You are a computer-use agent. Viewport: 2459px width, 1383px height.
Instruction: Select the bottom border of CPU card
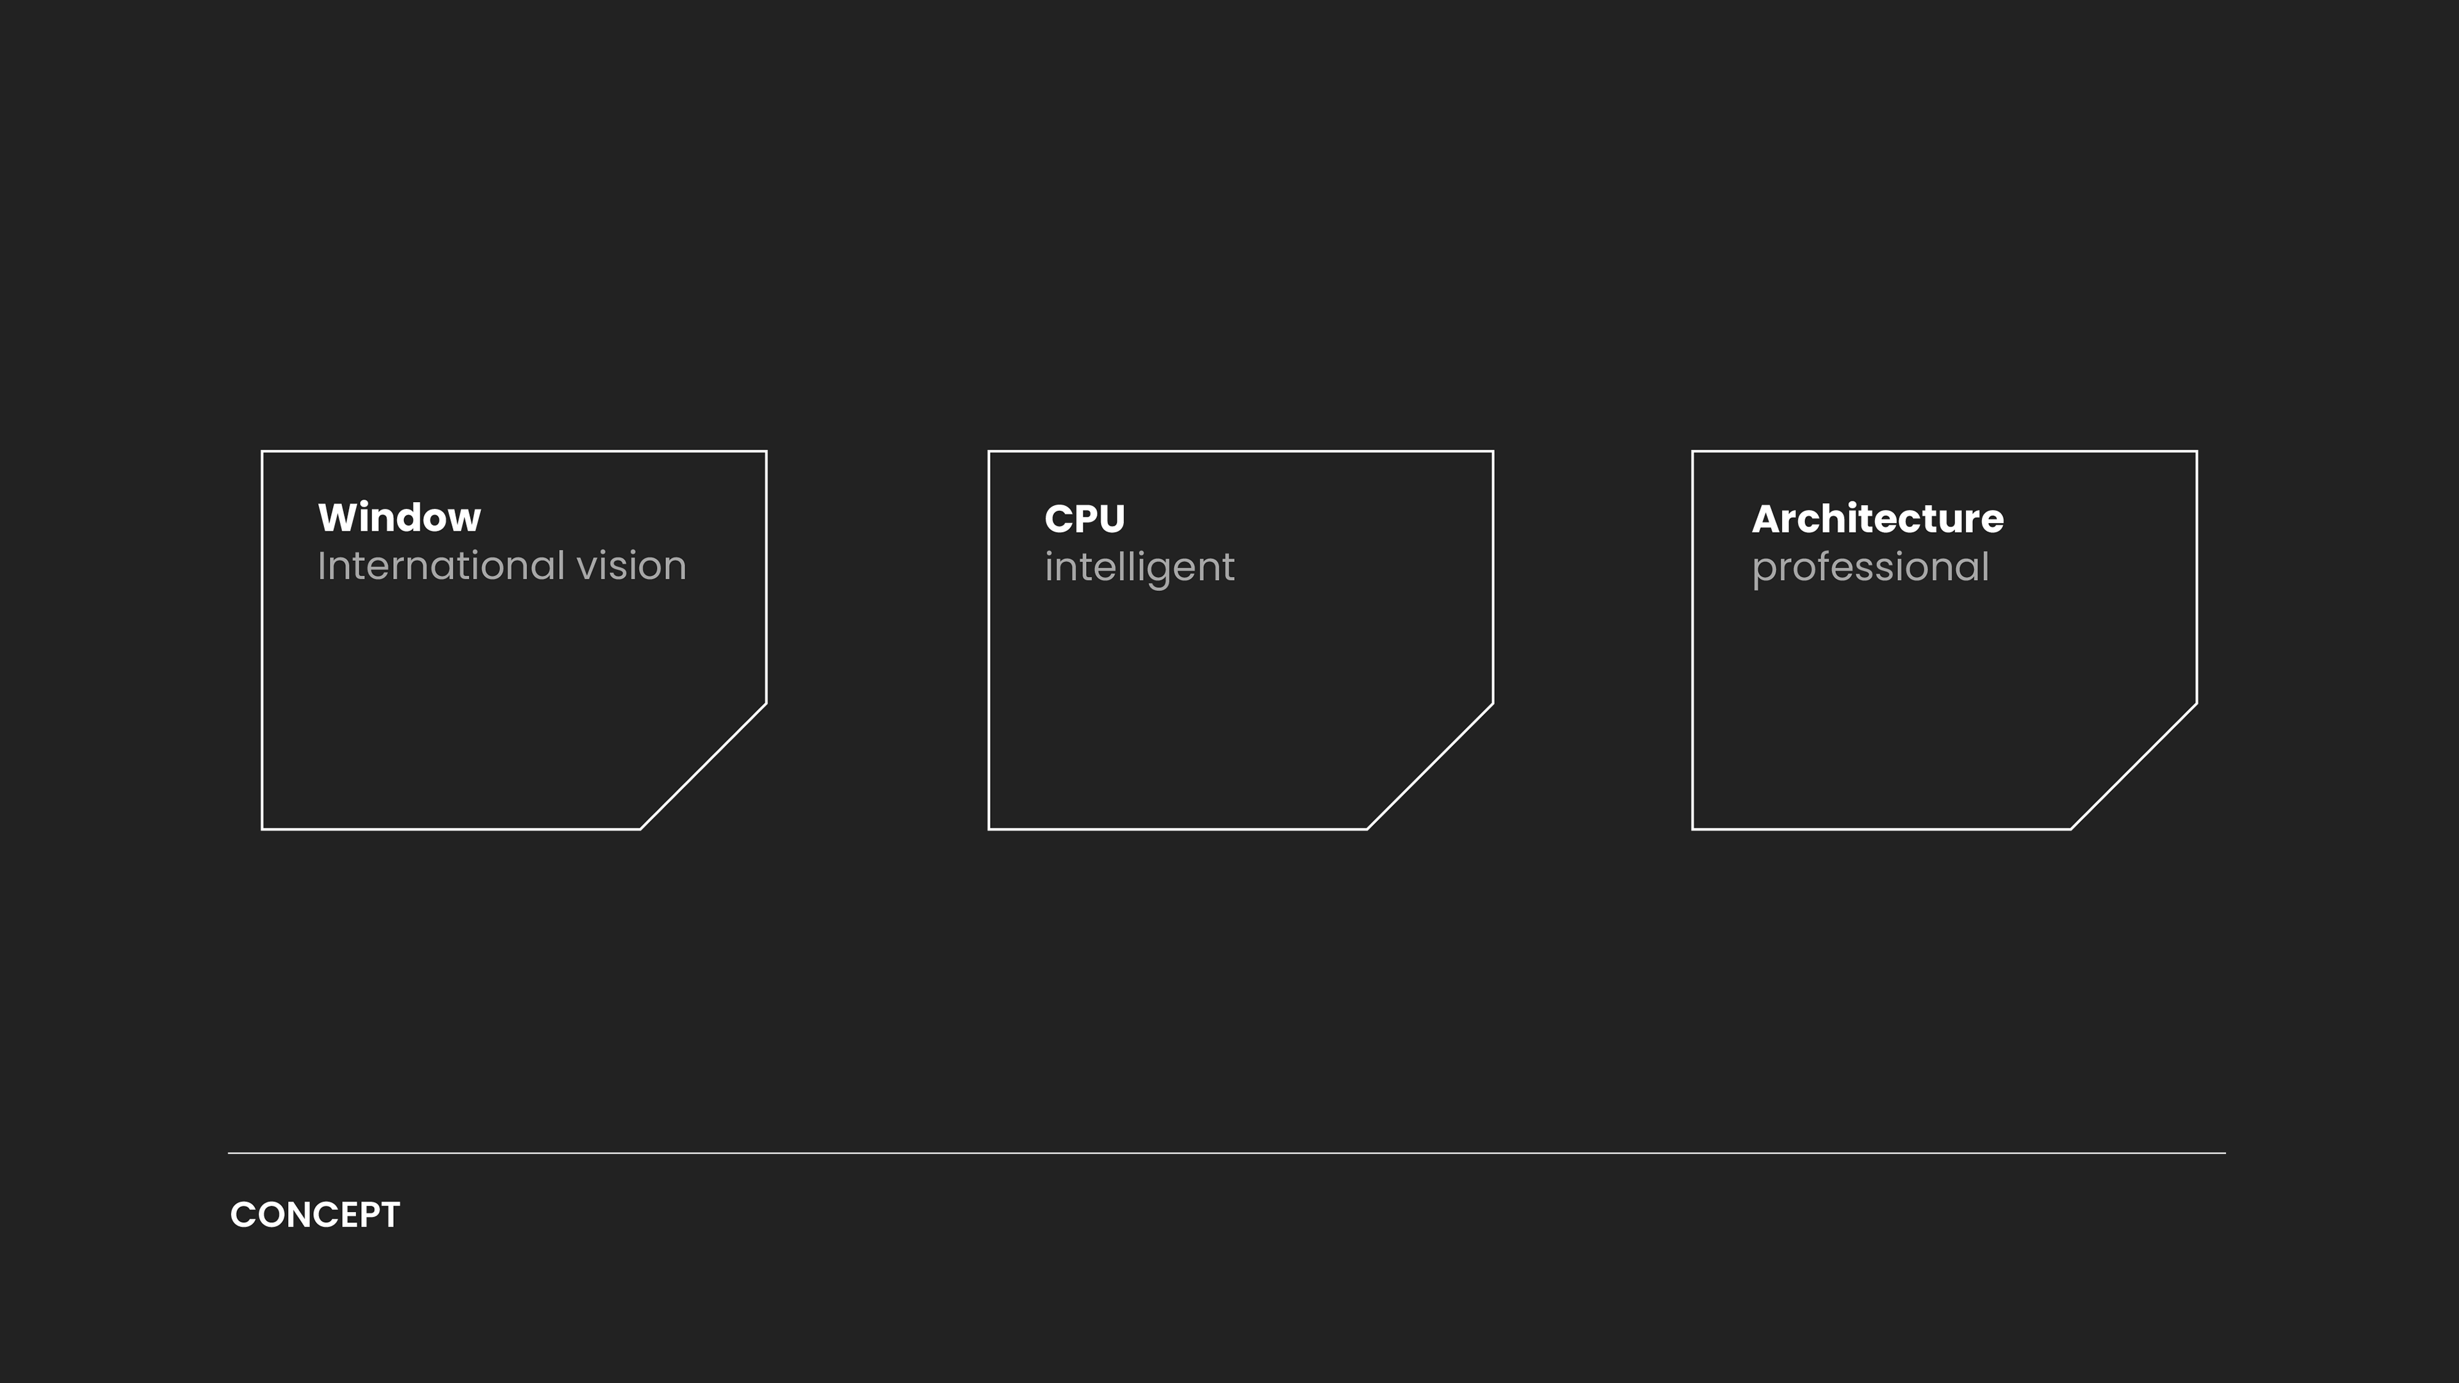[1177, 829]
